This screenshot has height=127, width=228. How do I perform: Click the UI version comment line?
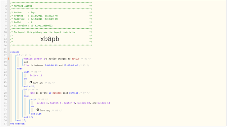[51, 26]
